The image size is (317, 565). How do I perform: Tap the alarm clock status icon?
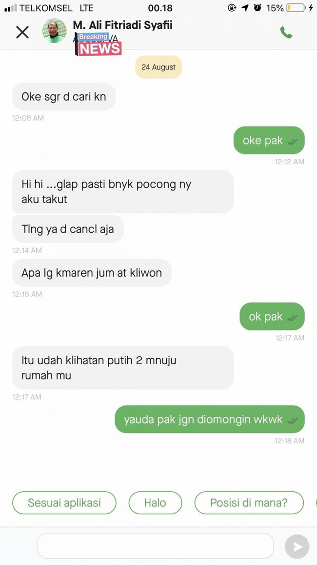coord(258,7)
